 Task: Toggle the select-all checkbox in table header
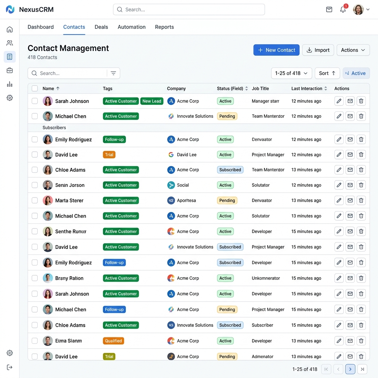[35, 89]
